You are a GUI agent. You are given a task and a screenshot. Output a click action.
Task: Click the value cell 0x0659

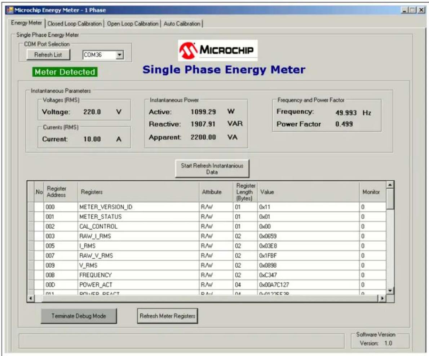pos(308,236)
